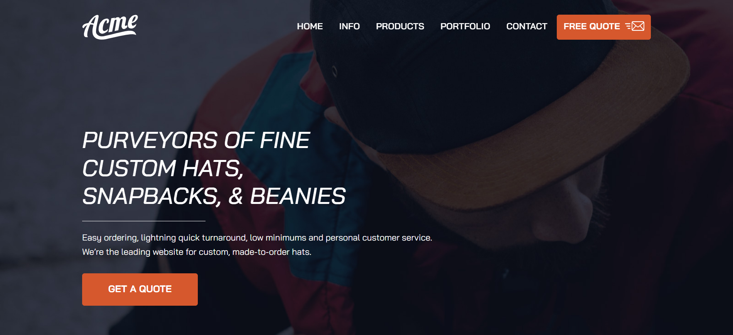Click the envelope icon in Free Quote button
The height and width of the screenshot is (335, 733).
pyautogui.click(x=638, y=26)
